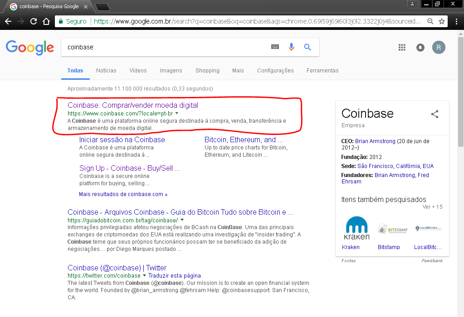The width and height of the screenshot is (464, 317).
Task: Click the Google logo
Action: tap(30, 48)
